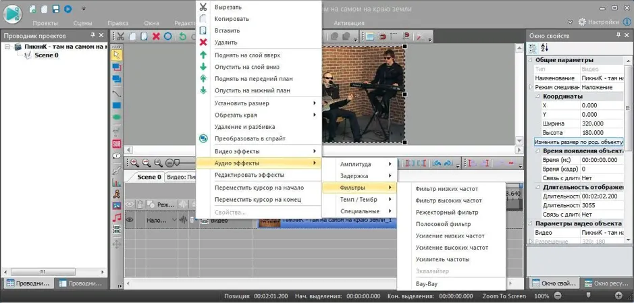Click the status bar zoom slider handle
The width and height of the screenshot is (634, 303).
pyautogui.click(x=588, y=296)
